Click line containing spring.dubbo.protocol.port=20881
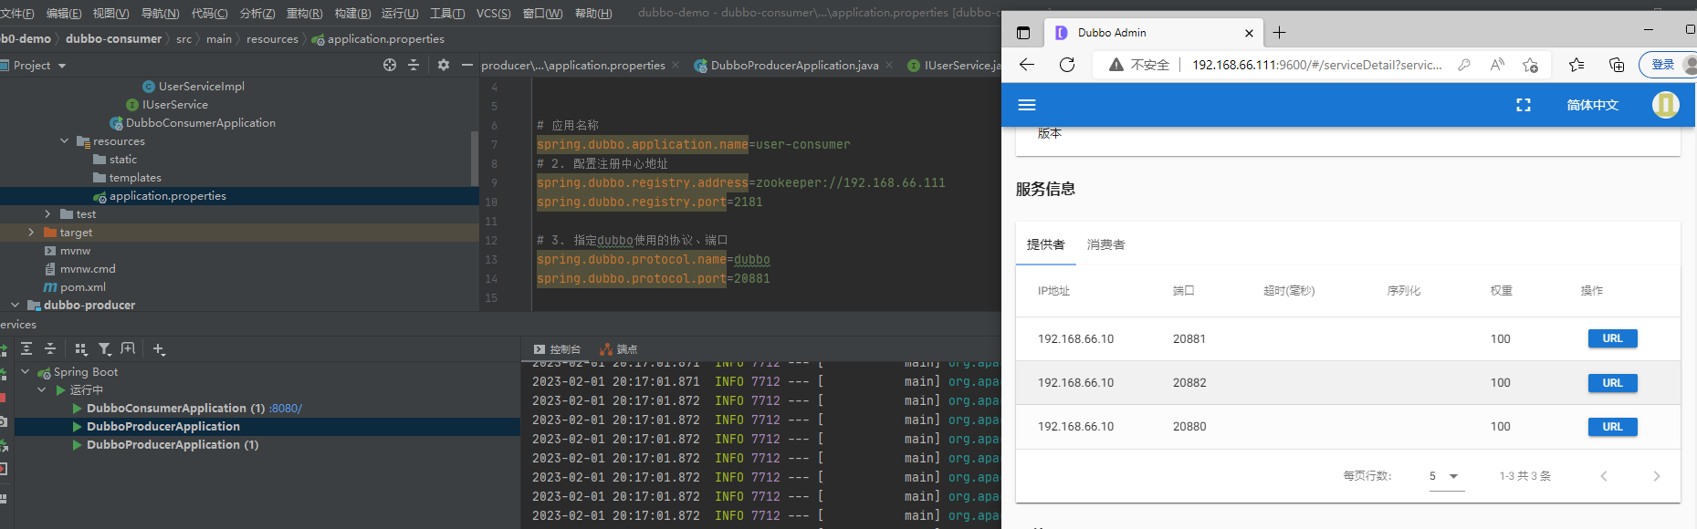This screenshot has height=529, width=1697. [654, 279]
